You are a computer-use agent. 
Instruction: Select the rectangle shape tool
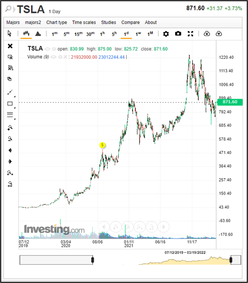pyautogui.click(x=10, y=104)
